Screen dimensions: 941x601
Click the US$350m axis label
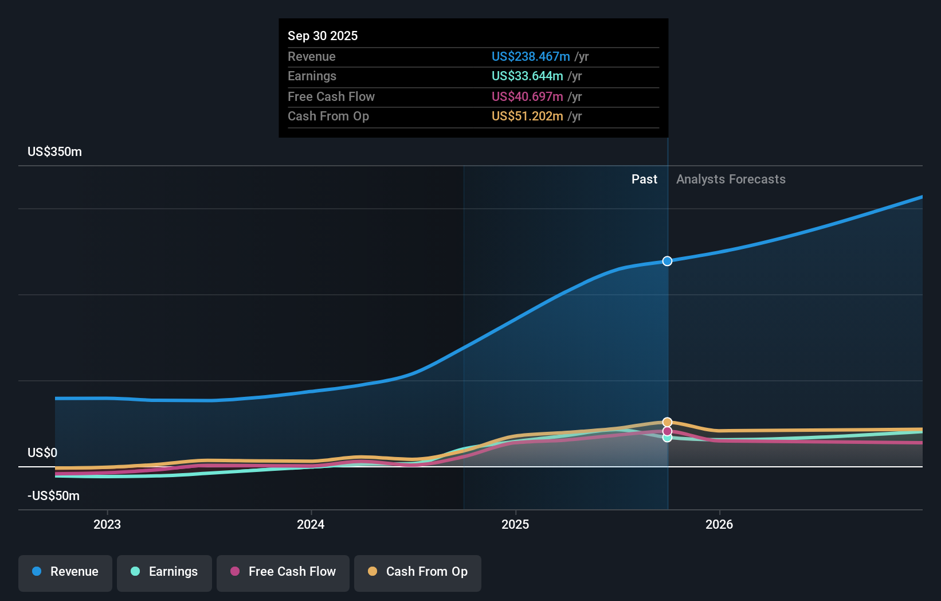53,151
